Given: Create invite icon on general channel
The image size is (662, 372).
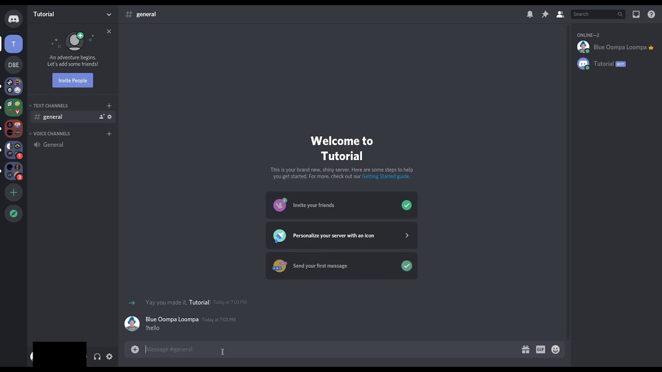Looking at the screenshot, I should (102, 117).
